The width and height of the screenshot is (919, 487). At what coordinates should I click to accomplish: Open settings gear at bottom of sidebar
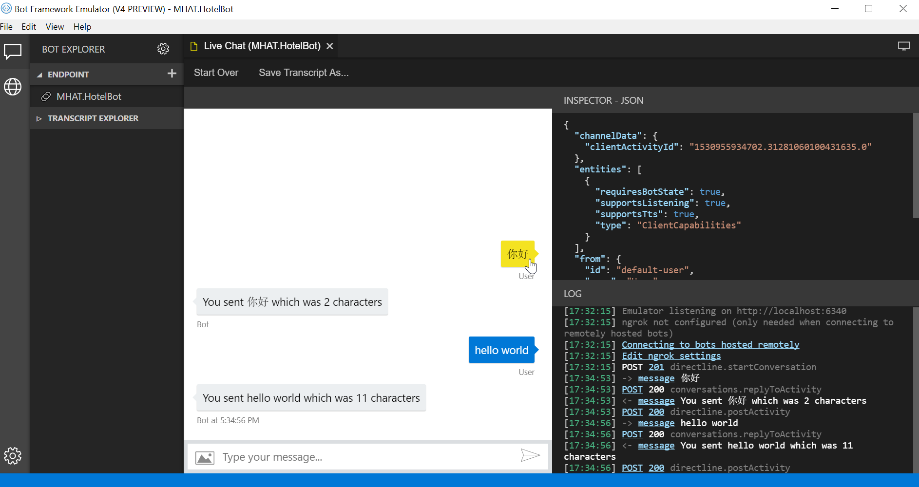13,456
